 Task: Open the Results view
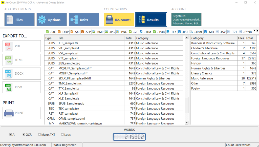[x=151, y=20]
